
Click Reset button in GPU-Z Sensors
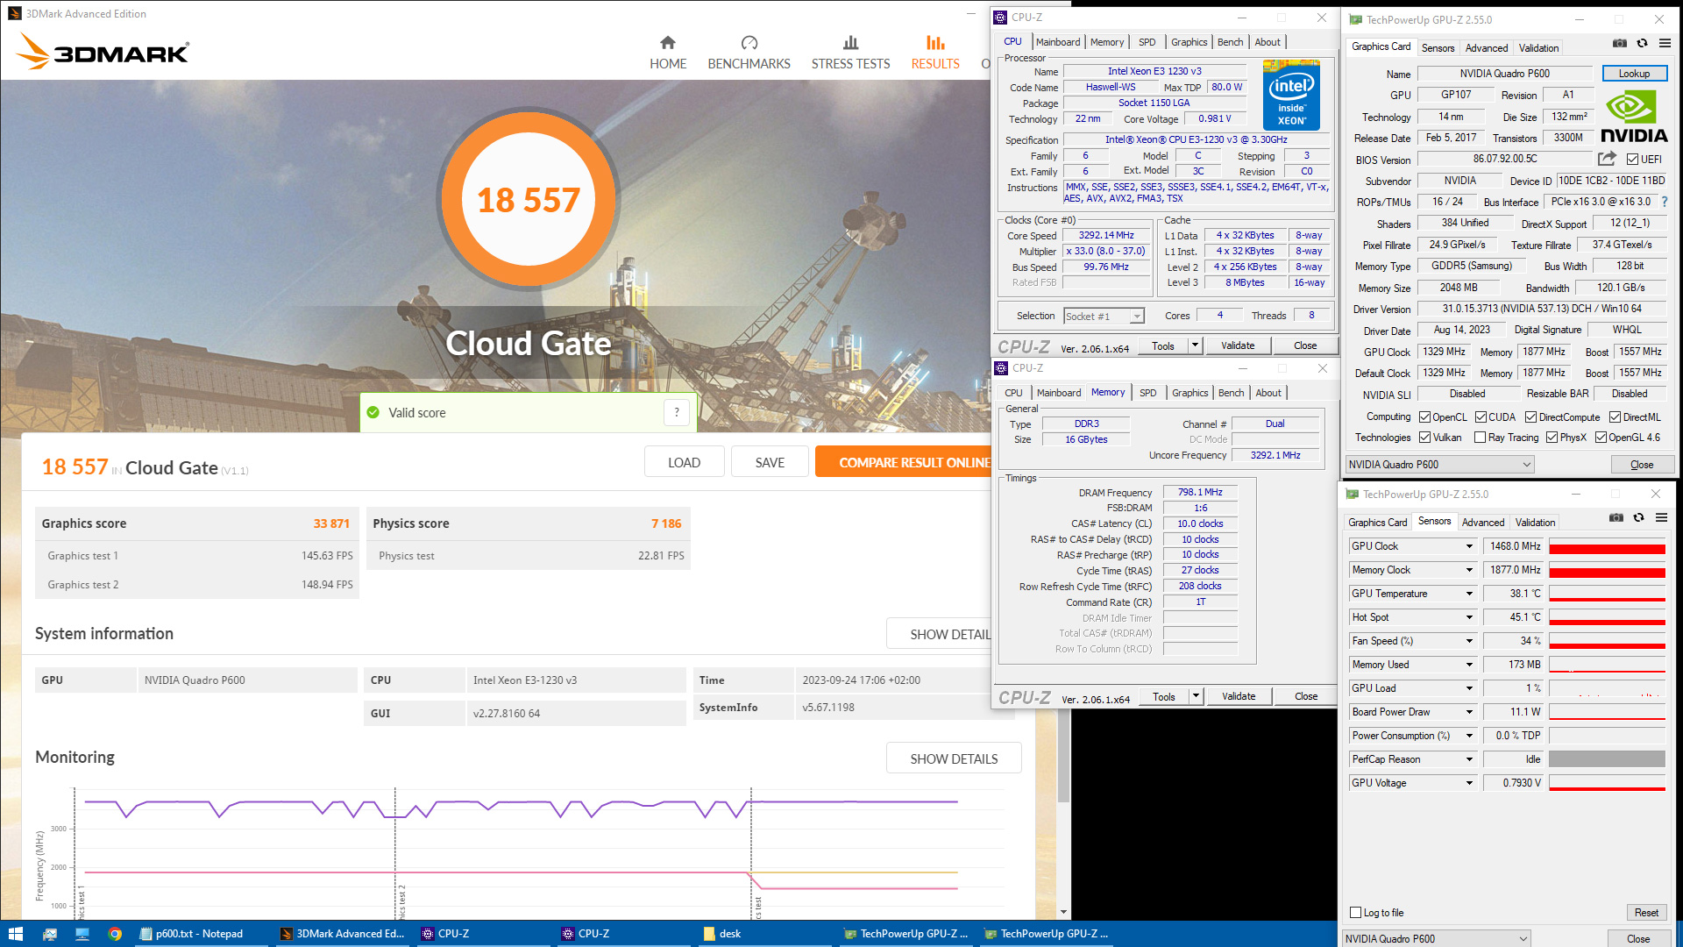coord(1646,913)
